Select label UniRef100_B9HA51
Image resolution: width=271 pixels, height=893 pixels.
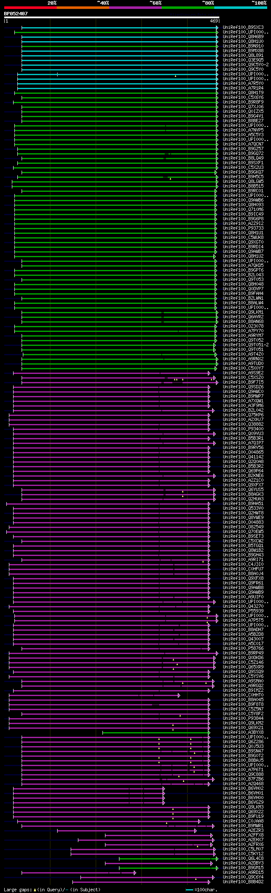[x=243, y=504]
